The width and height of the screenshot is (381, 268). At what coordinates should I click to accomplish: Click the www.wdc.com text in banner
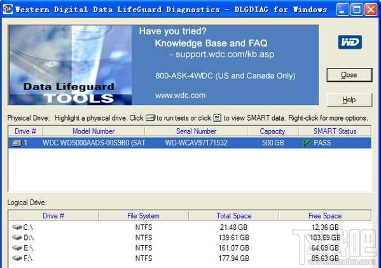coord(180,95)
